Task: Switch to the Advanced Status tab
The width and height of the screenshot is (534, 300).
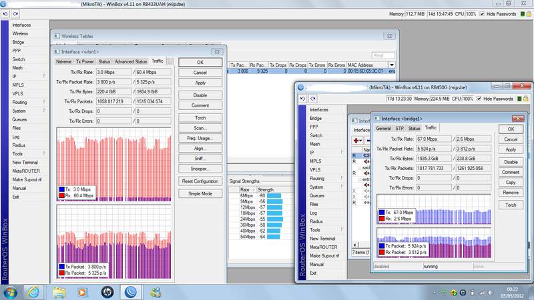Action: point(131,61)
